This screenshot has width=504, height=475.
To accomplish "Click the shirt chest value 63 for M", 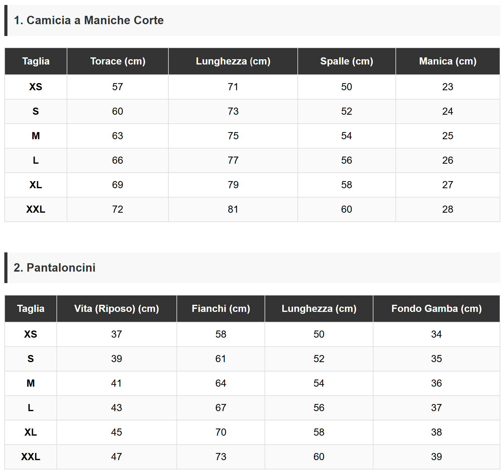I will coord(118,136).
